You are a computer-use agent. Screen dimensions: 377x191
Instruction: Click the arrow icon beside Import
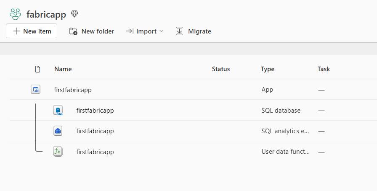(x=130, y=31)
